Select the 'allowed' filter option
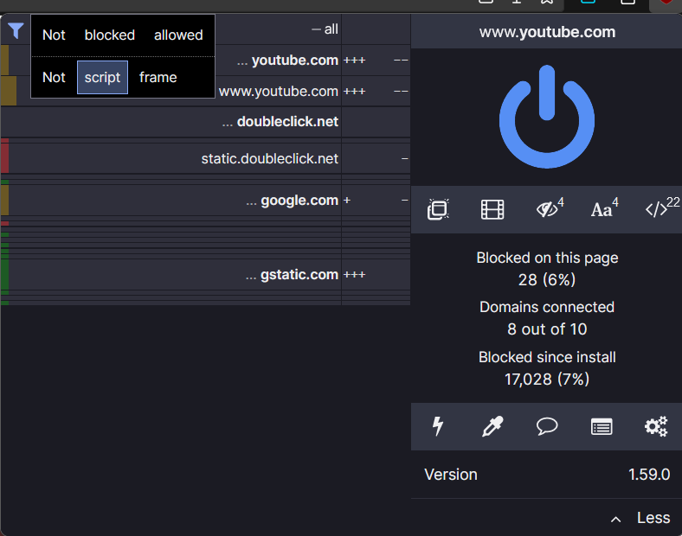The image size is (682, 536). pyautogui.click(x=178, y=35)
